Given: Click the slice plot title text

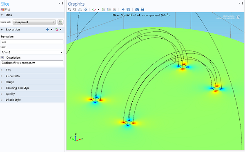Looking at the screenshot, I should point(141,15).
